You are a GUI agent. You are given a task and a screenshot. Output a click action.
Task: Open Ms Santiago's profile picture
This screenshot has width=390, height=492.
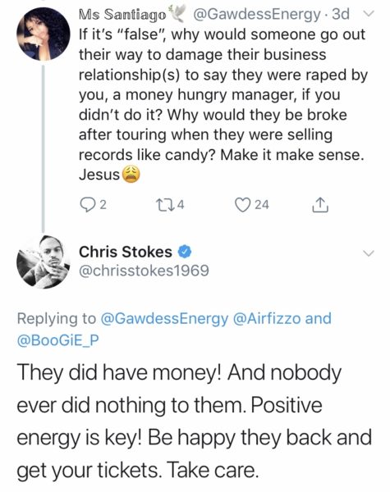click(44, 34)
